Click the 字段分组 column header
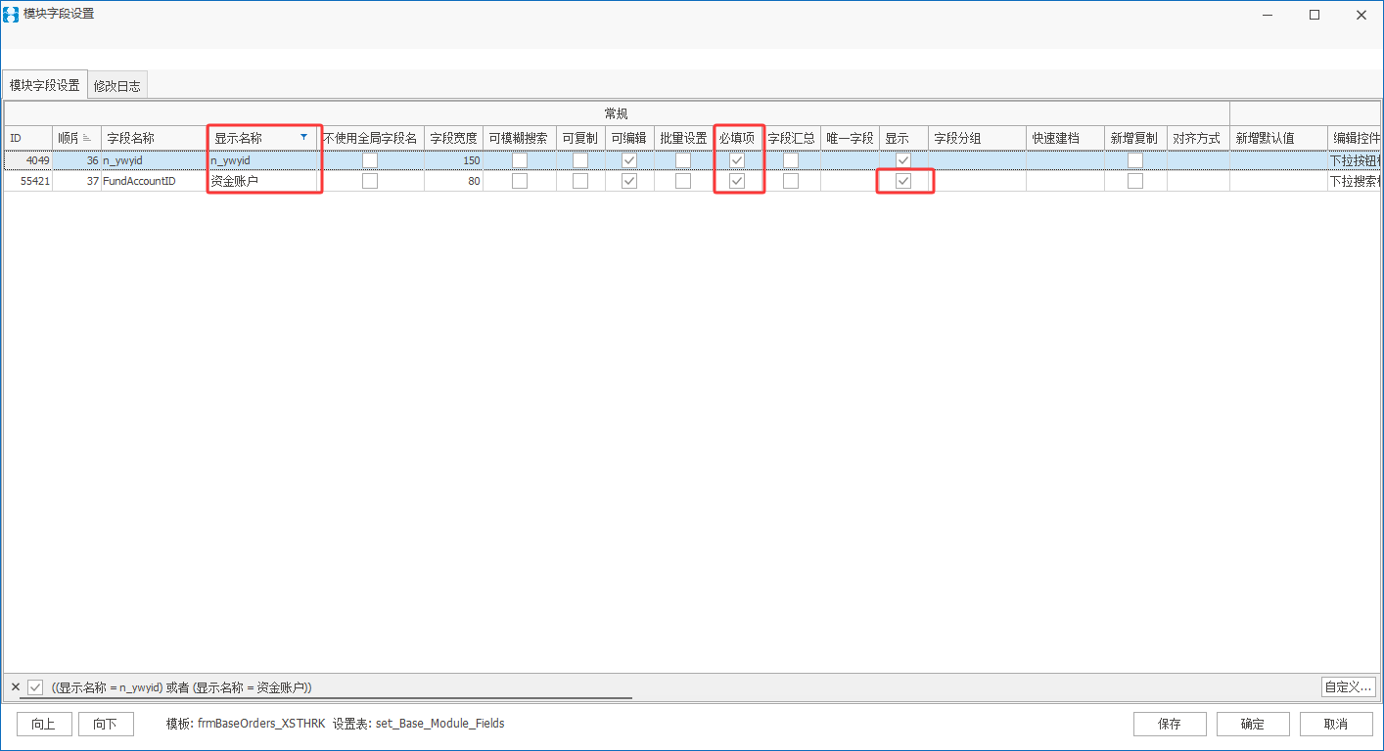 click(977, 138)
